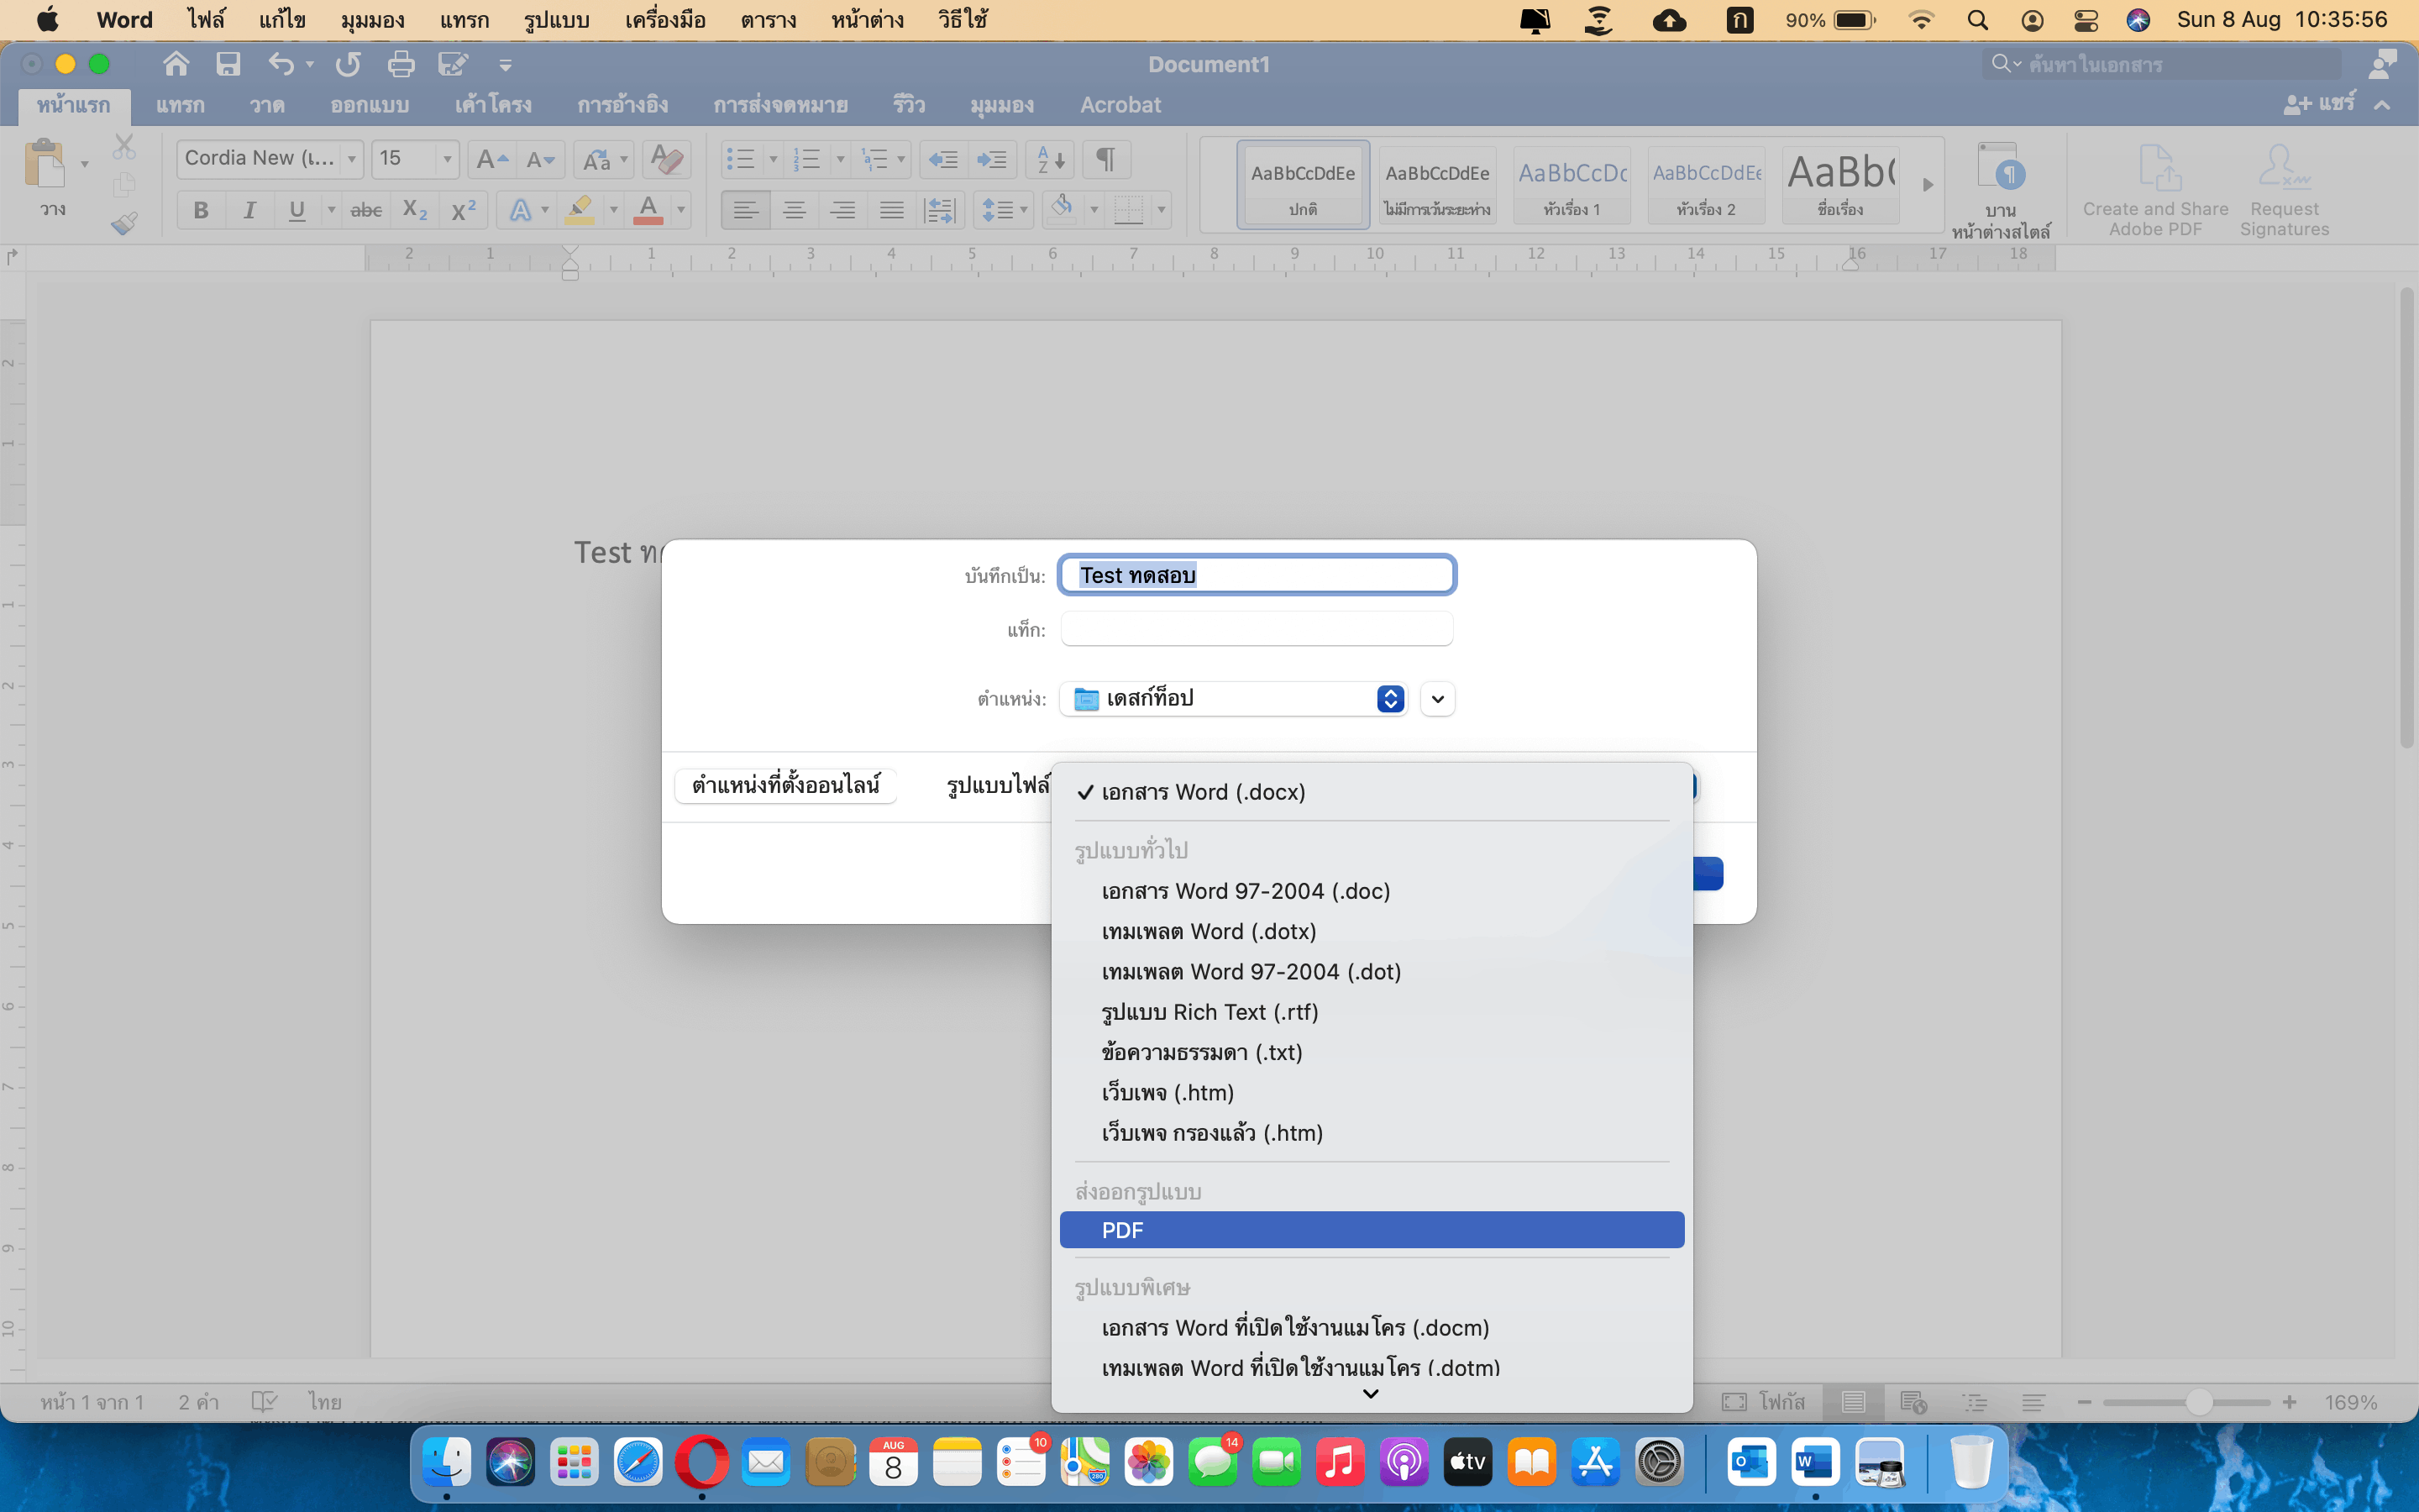The width and height of the screenshot is (2419, 1512).
Task: Click the ตำแหน่งที่ตั้งออนไลน์ button
Action: (x=784, y=786)
